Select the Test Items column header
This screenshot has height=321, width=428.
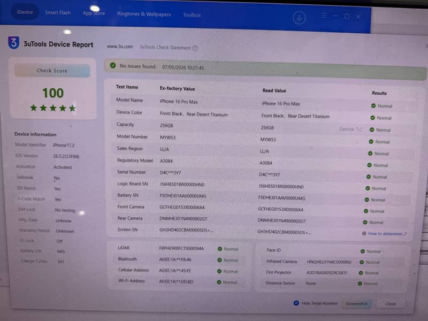tap(127, 87)
